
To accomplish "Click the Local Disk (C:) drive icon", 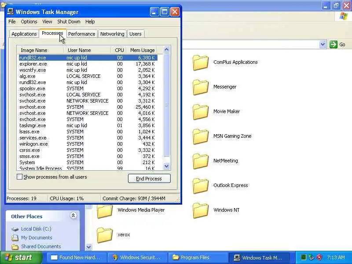I will (x=15, y=229).
